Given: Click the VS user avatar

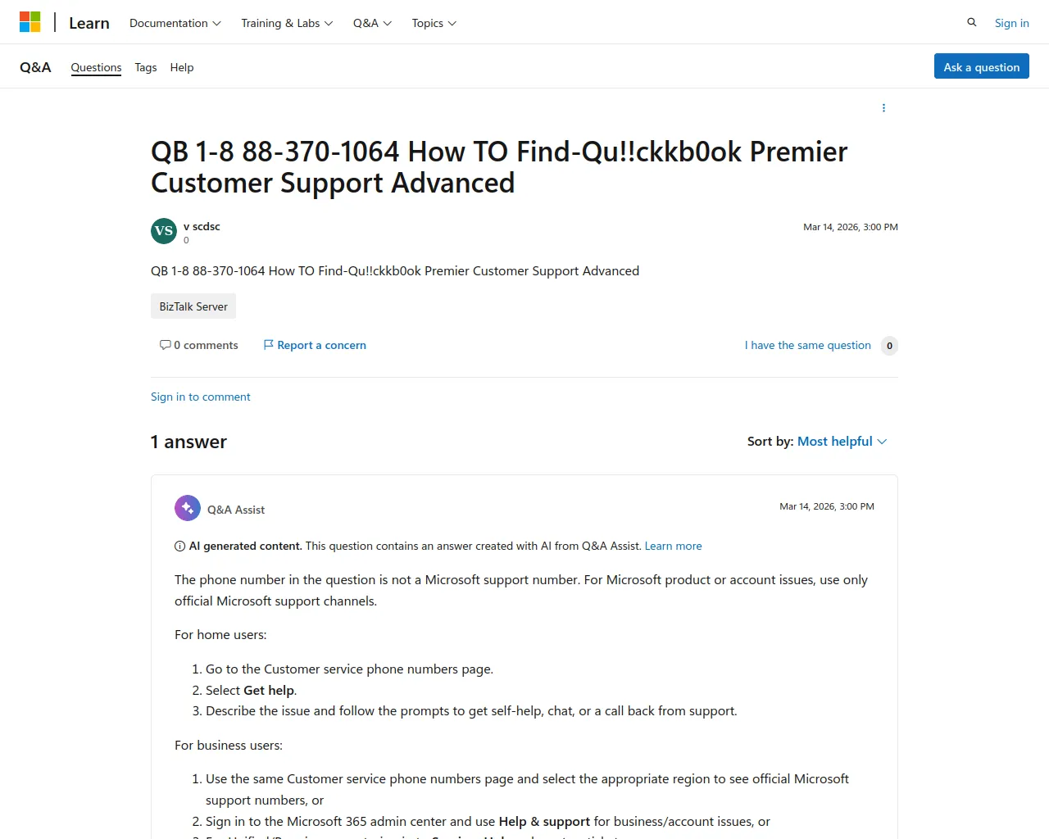Looking at the screenshot, I should click(164, 231).
